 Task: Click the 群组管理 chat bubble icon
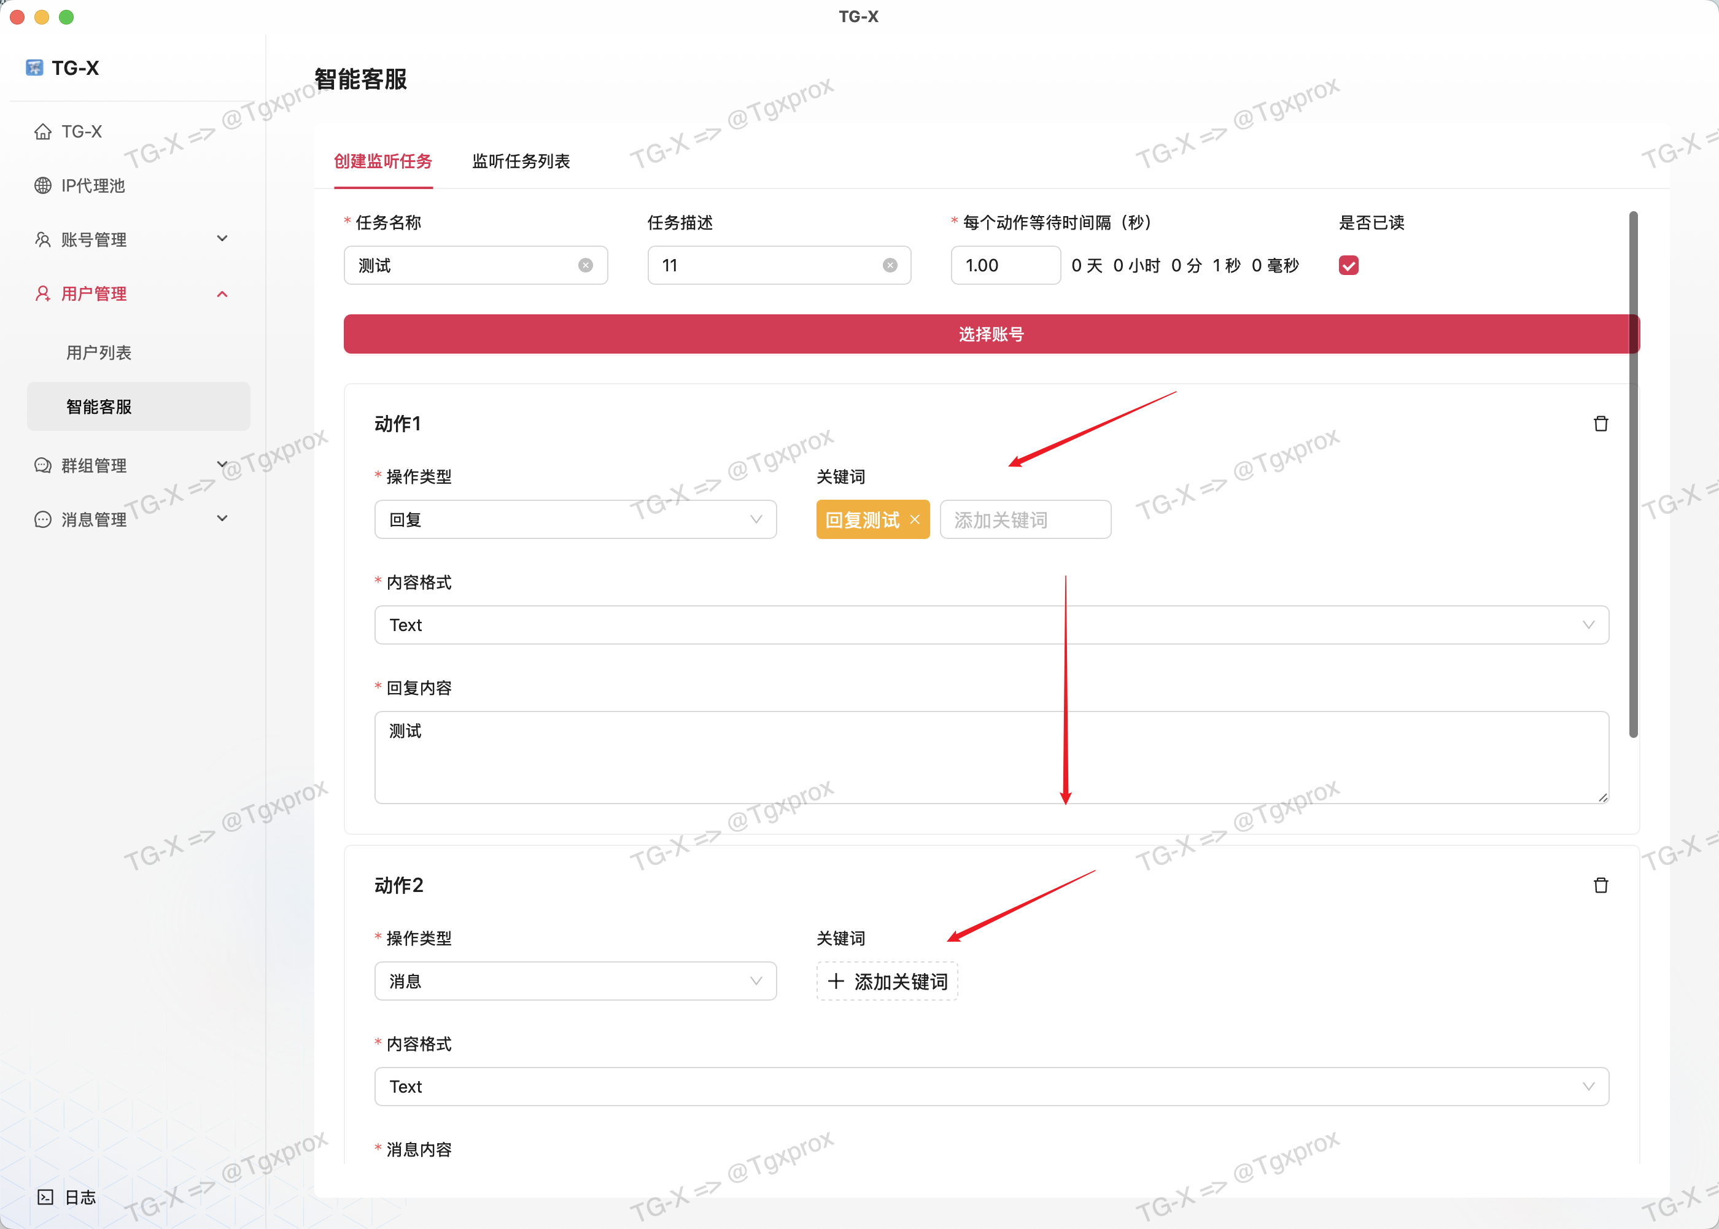click(x=42, y=465)
